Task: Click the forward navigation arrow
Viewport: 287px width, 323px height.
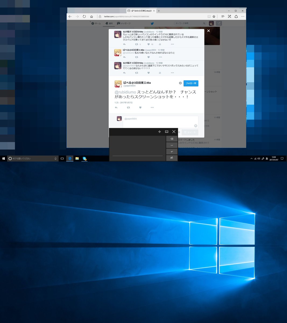Action: coord(77,16)
